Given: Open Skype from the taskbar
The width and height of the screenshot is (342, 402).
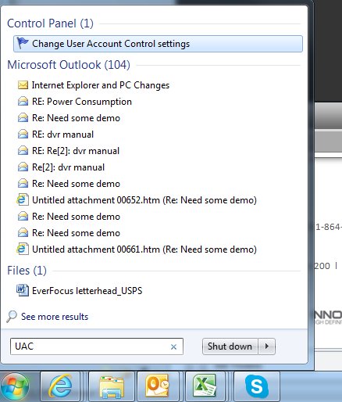Looking at the screenshot, I should pyautogui.click(x=257, y=387).
